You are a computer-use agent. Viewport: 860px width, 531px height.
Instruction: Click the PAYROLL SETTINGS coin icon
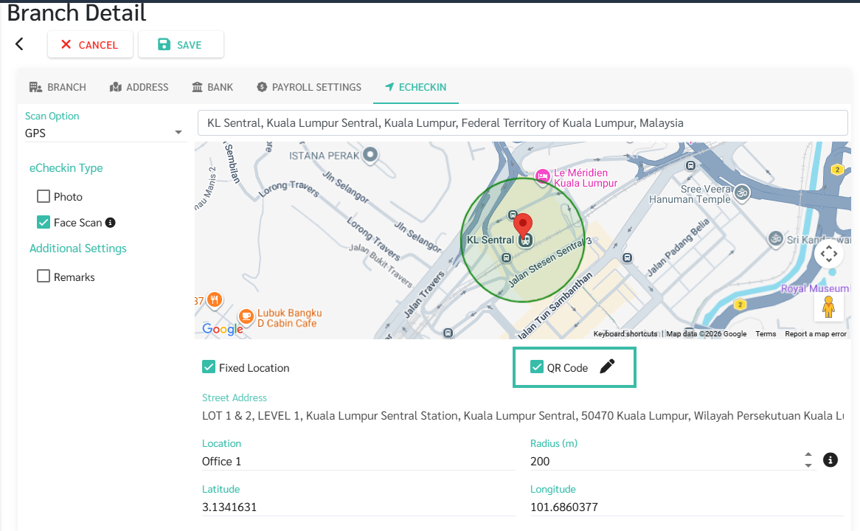[262, 87]
